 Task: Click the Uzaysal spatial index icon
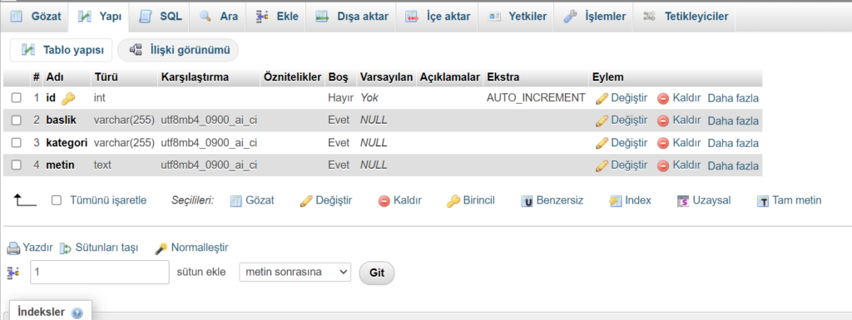tap(683, 201)
